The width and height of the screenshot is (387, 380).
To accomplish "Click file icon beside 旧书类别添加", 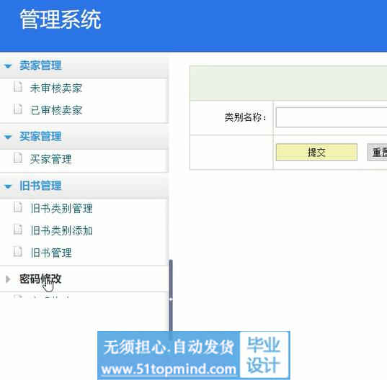I will (x=18, y=230).
